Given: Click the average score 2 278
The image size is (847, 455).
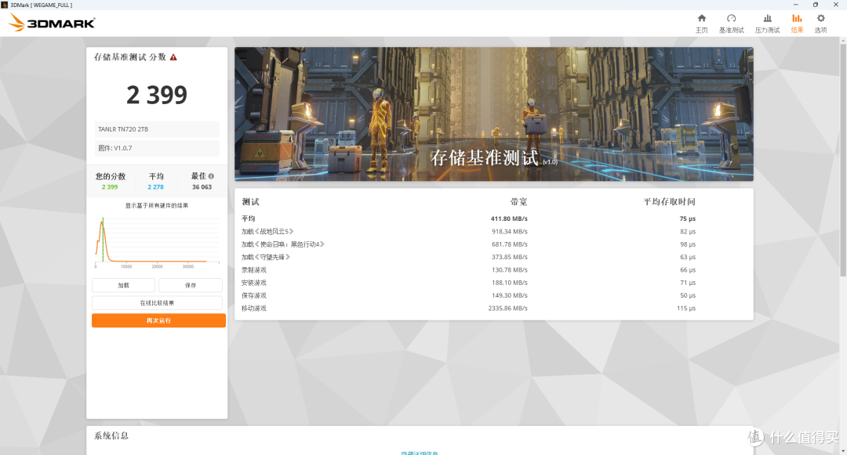Looking at the screenshot, I should [155, 187].
